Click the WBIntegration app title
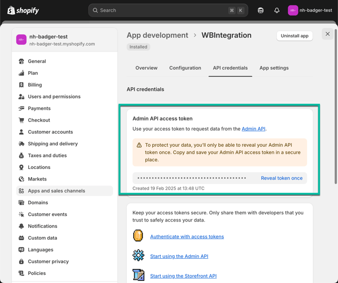The image size is (338, 283). (x=227, y=35)
